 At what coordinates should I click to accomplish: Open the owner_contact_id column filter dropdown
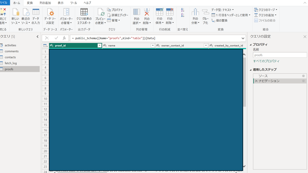206,46
